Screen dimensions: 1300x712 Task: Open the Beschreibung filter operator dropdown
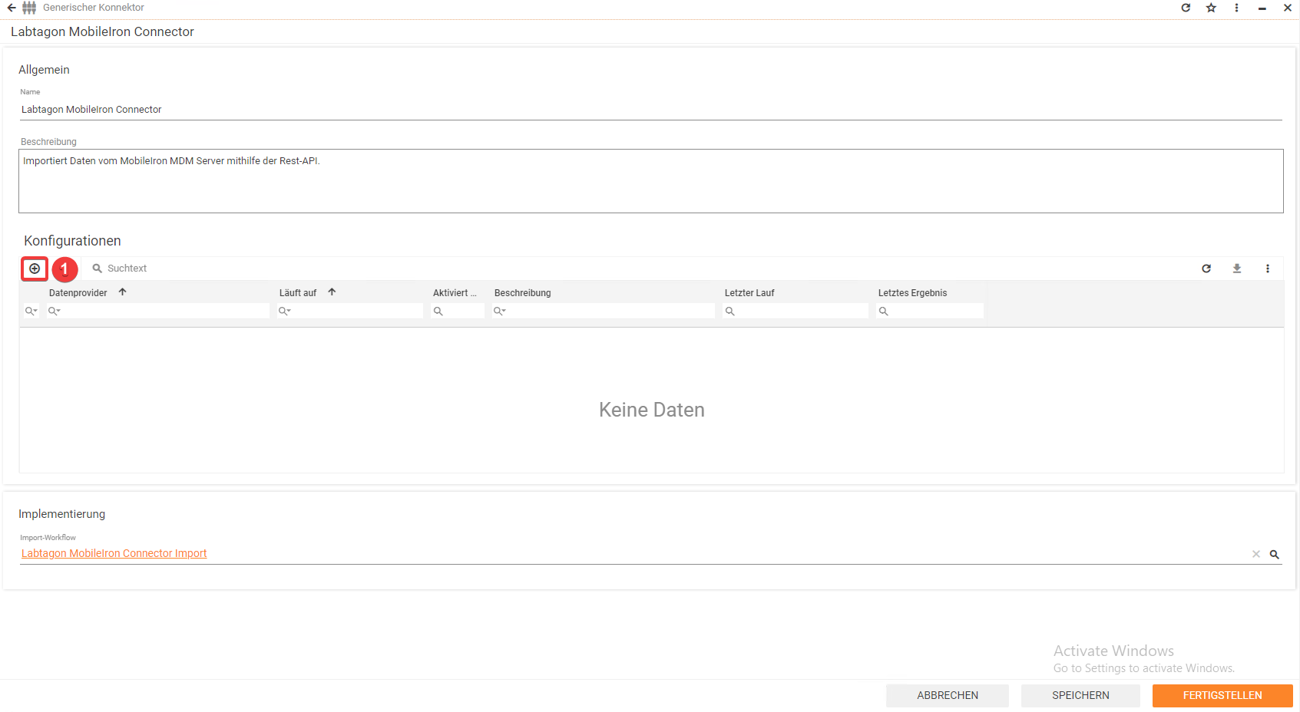499,311
